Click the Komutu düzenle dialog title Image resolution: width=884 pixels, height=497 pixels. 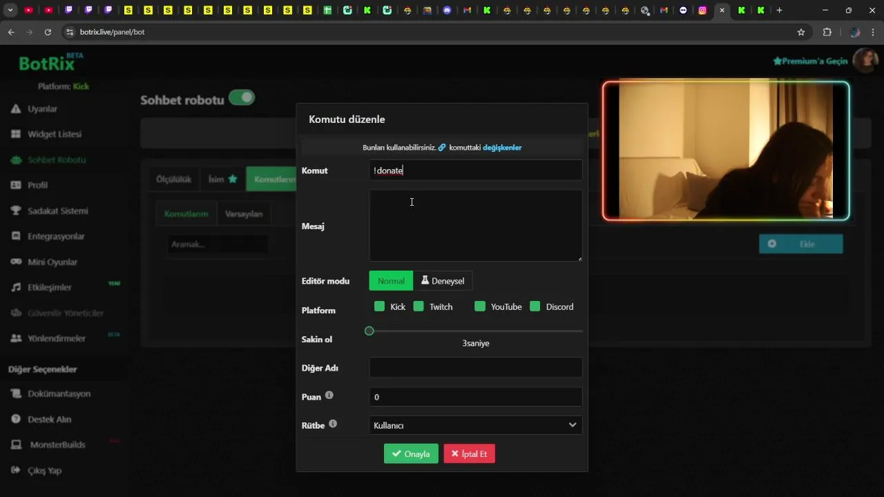347,119
